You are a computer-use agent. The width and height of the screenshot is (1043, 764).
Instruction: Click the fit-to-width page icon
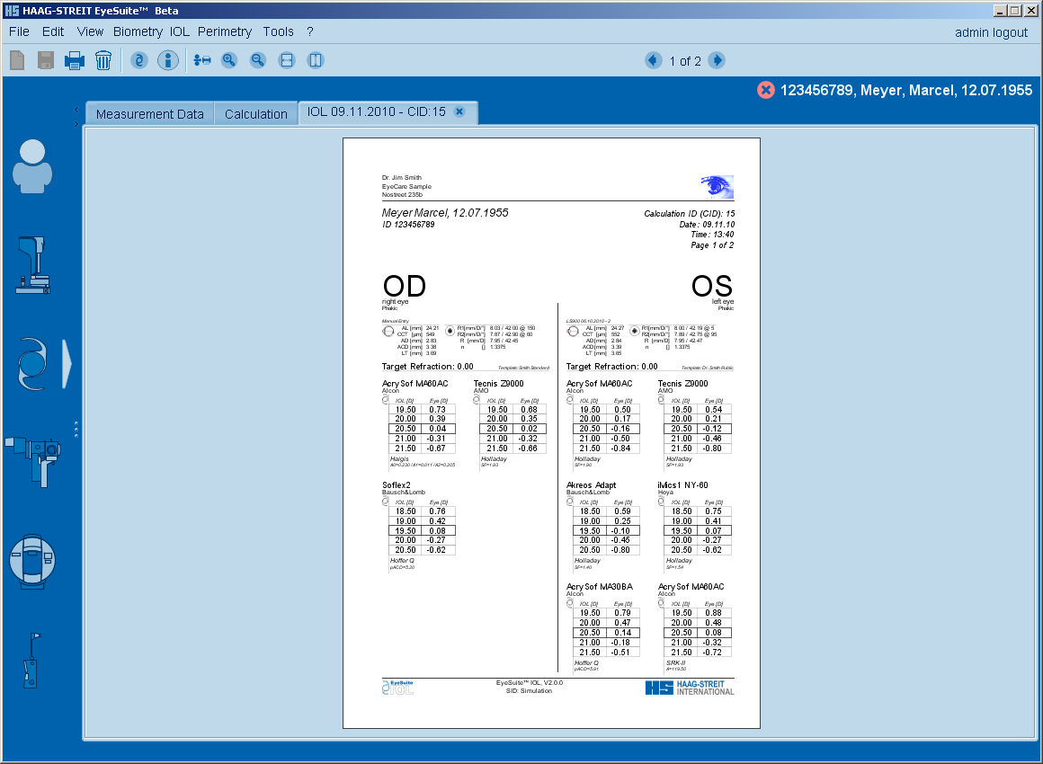pos(287,60)
